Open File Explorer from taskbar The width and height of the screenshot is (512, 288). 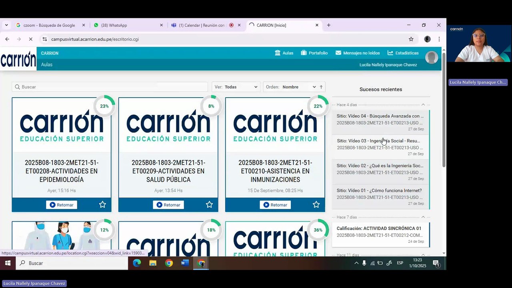click(x=153, y=263)
